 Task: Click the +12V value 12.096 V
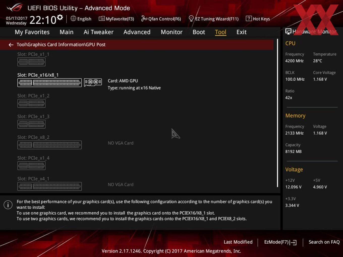click(293, 187)
